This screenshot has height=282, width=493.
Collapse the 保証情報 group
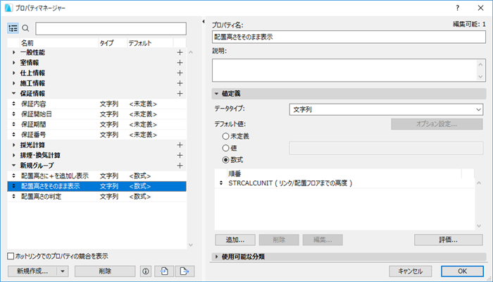click(x=13, y=94)
